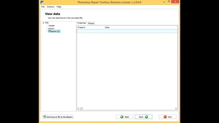Select the Properies (0) tree item
The width and height of the screenshot is (219, 123).
pyautogui.click(x=54, y=31)
